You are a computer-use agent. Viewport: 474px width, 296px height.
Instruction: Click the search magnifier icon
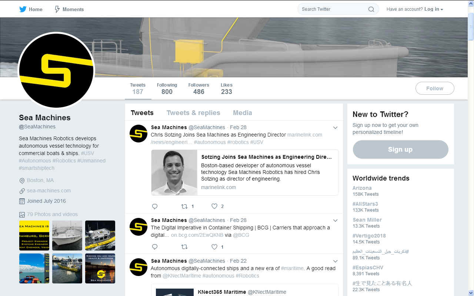tap(371, 9)
